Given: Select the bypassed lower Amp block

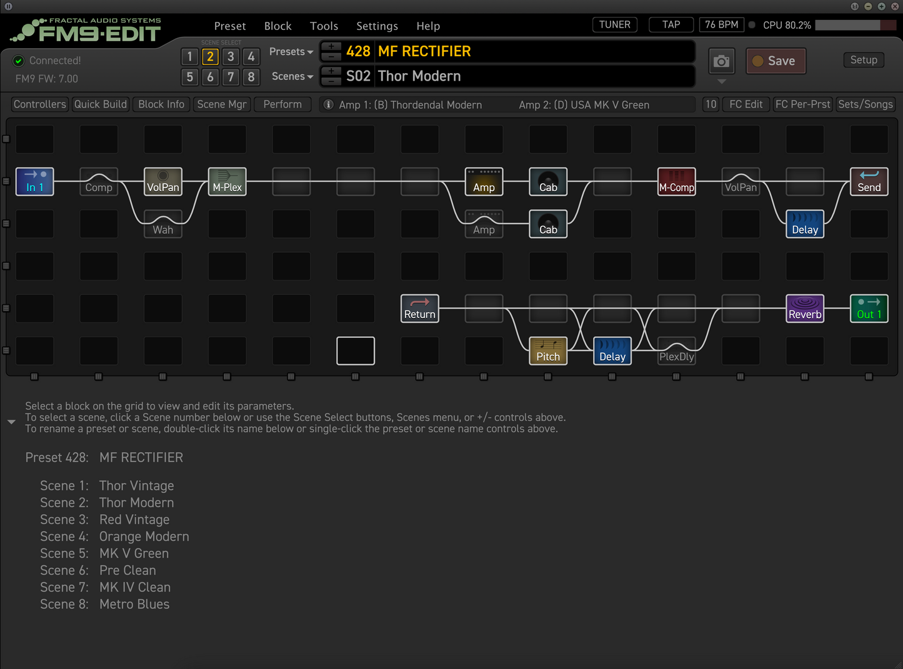Looking at the screenshot, I should point(484,224).
